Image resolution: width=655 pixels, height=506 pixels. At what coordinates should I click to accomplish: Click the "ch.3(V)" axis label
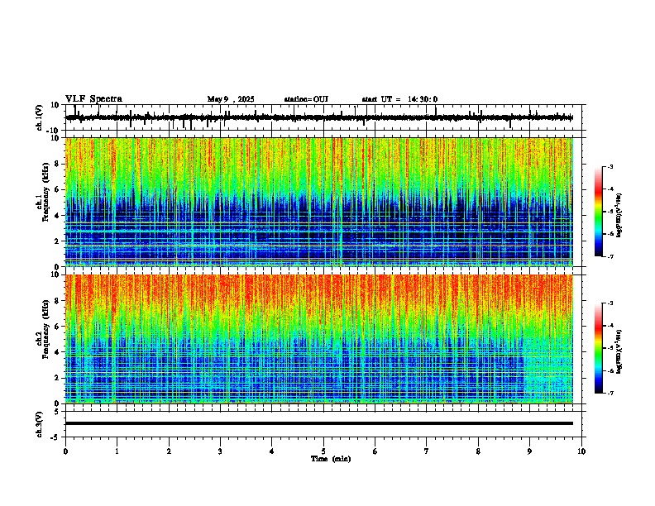tap(40, 425)
